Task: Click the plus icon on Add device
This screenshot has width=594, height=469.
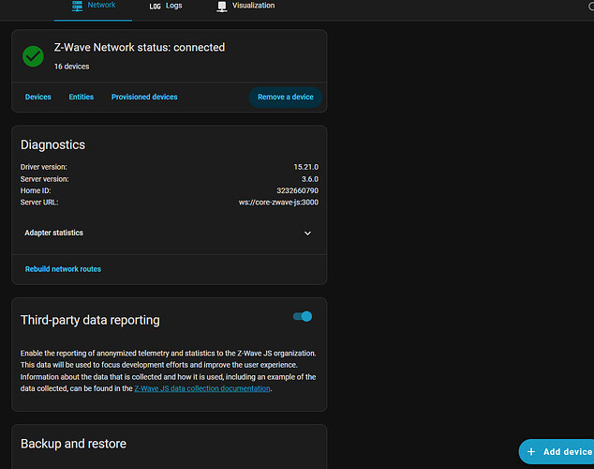Action: tap(531, 451)
